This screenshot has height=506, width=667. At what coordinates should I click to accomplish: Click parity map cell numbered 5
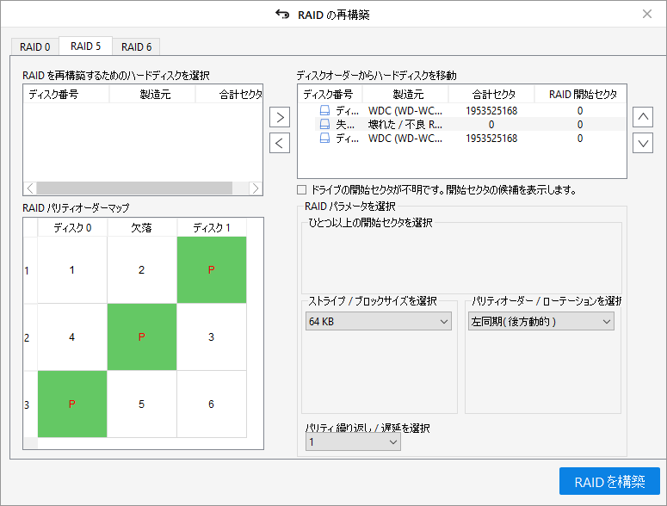click(142, 404)
